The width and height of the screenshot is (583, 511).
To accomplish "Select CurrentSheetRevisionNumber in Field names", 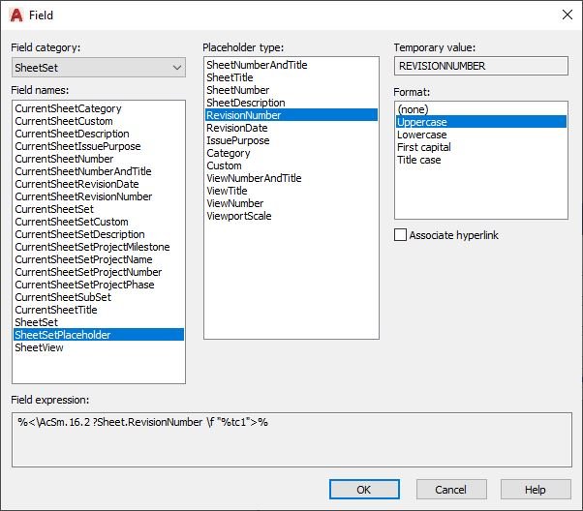I will click(x=83, y=196).
